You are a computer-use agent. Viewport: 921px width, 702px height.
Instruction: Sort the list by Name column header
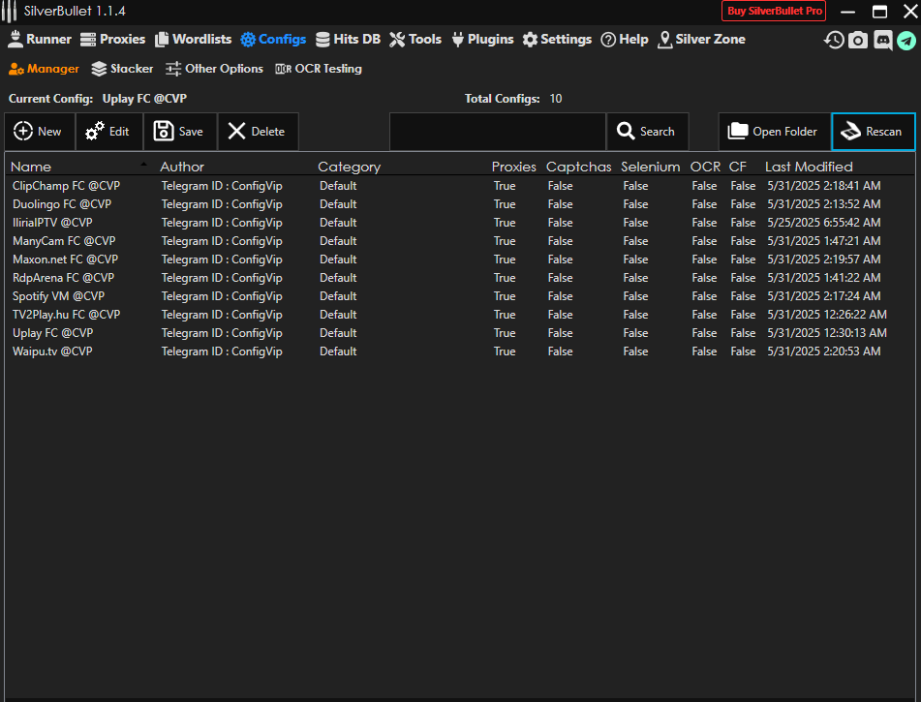coord(31,167)
